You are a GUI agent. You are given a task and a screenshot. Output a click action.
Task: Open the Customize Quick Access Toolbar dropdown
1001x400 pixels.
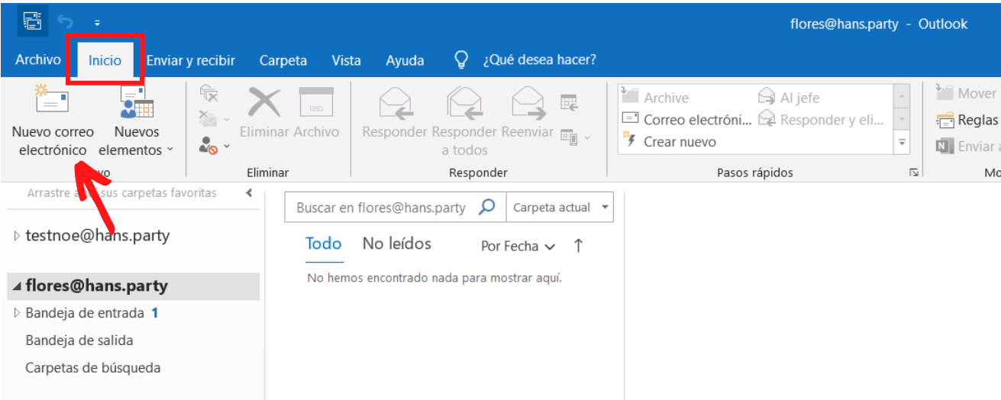pyautogui.click(x=97, y=24)
